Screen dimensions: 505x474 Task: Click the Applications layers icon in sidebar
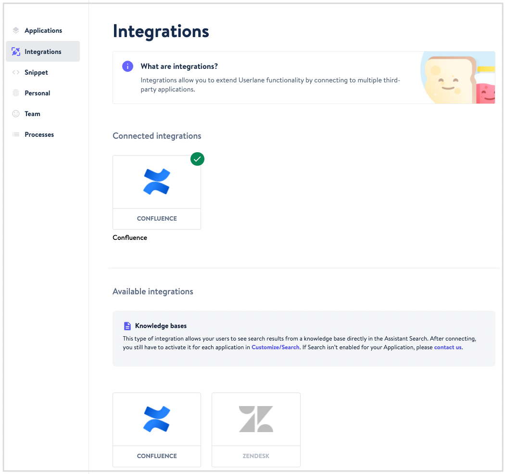[16, 30]
